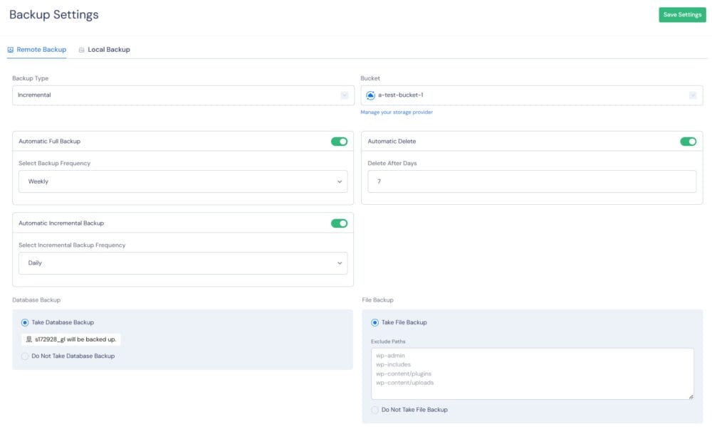Switch to the Local Backup tab
Screen dimensions: 712x429
[105, 49]
